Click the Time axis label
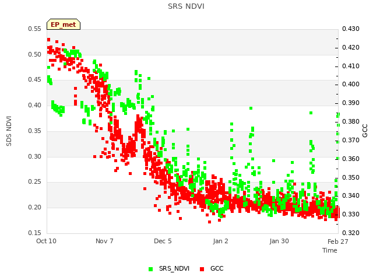Viewport: 373px width, 280px height. point(330,250)
